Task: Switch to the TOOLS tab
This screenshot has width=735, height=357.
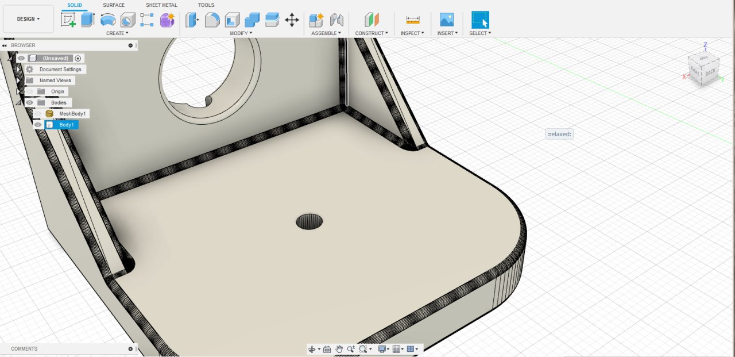Action: 206,5
